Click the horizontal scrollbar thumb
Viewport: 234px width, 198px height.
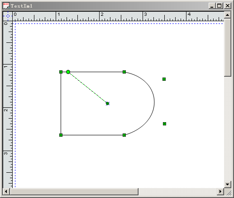[x=74, y=191]
